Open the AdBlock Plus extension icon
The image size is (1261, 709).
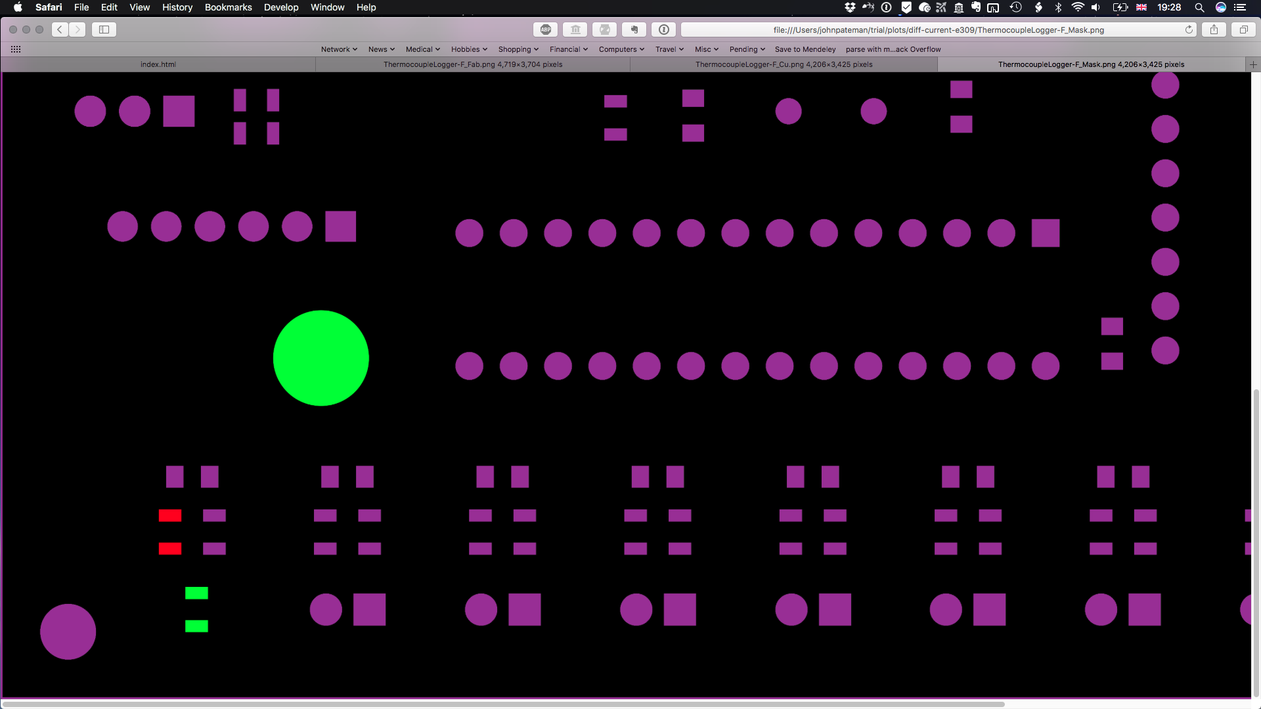[545, 30]
